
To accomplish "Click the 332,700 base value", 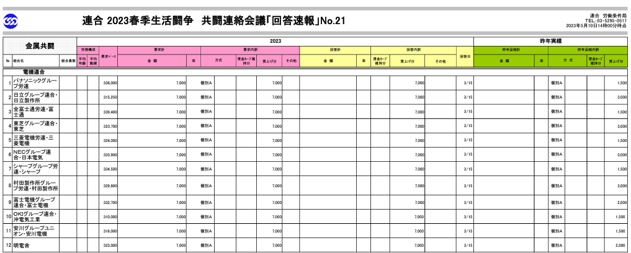I will tap(110, 202).
